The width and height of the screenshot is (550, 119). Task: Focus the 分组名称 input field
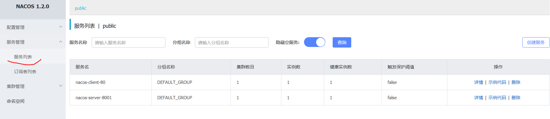tap(232, 42)
